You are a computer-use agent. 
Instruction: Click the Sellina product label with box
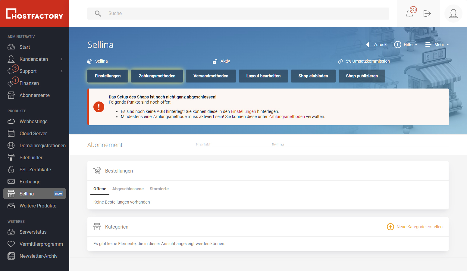(x=98, y=61)
